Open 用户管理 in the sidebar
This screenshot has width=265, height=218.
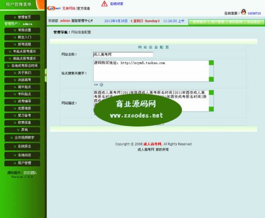(x=22, y=163)
